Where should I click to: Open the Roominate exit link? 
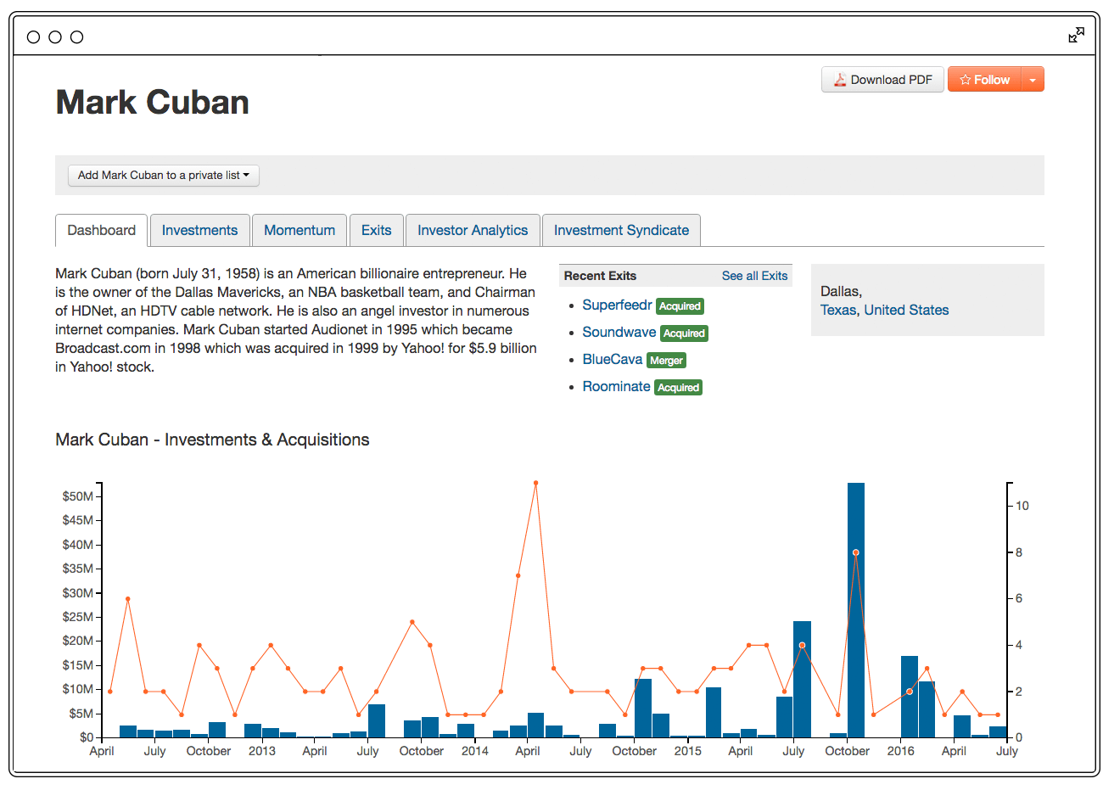(x=616, y=386)
